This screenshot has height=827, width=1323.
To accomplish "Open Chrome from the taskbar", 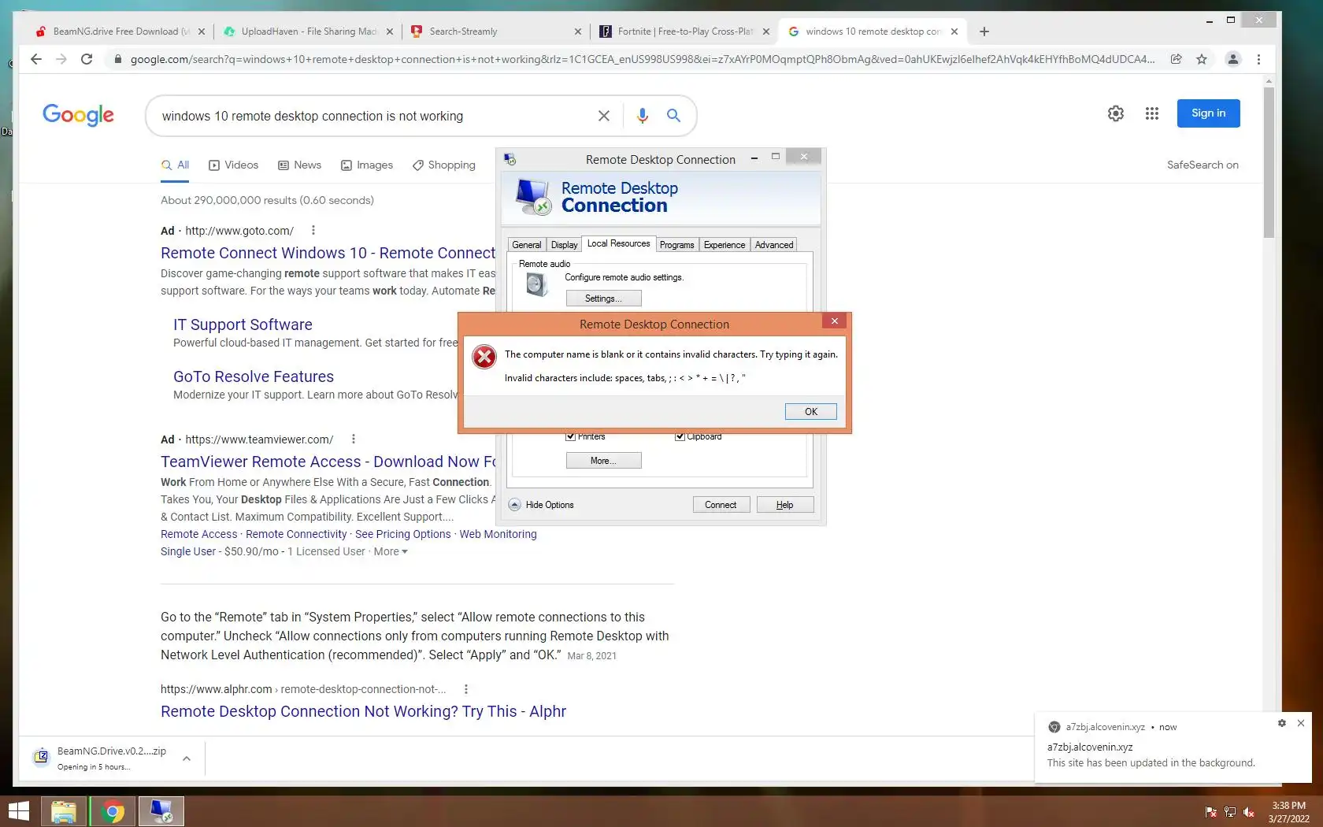I will [113, 811].
